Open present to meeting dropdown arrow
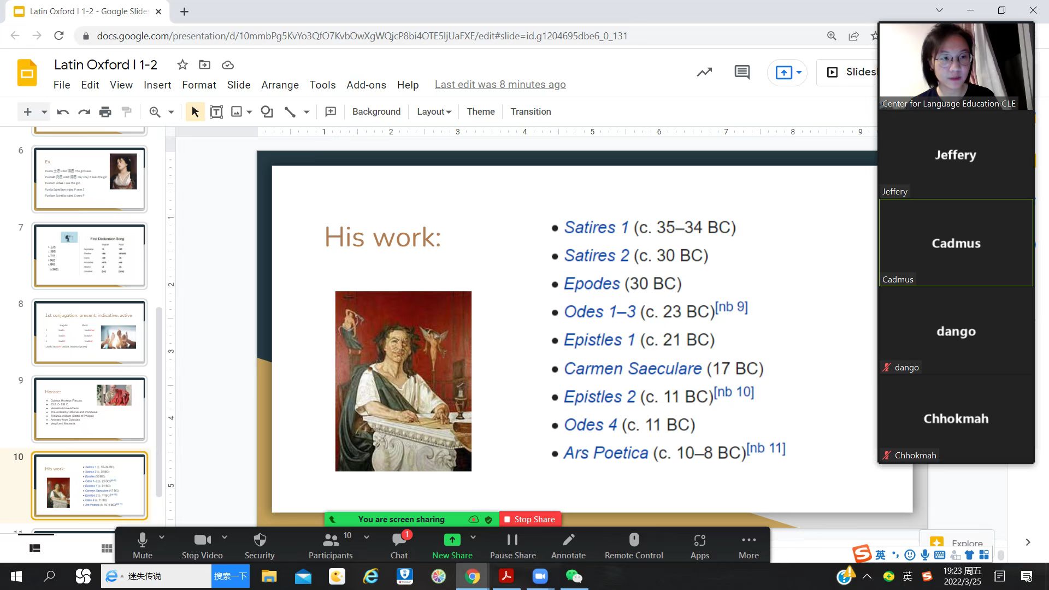 click(x=799, y=72)
